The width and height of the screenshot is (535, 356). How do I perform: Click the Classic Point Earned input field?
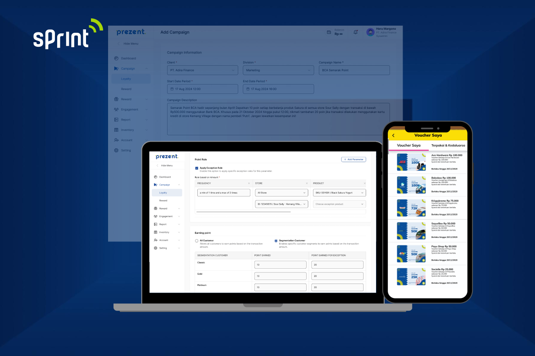[280, 265]
